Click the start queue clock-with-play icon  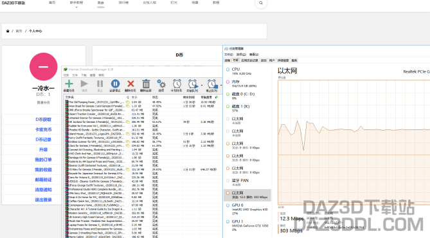pyautogui.click(x=193, y=84)
